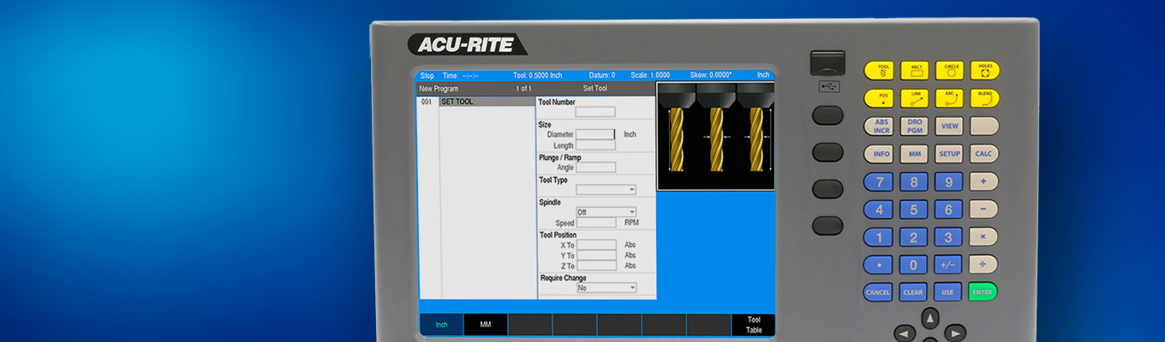
Task: Click the green ENTER key
Action: pyautogui.click(x=983, y=292)
